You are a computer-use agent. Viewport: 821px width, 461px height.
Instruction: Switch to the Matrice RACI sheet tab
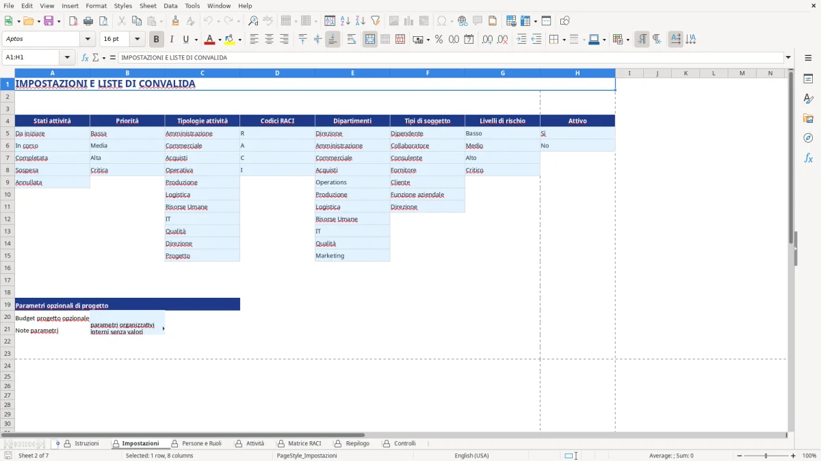[299, 444]
